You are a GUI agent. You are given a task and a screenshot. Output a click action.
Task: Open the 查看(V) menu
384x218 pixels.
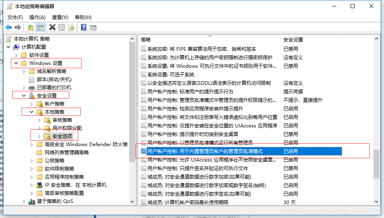60,17
